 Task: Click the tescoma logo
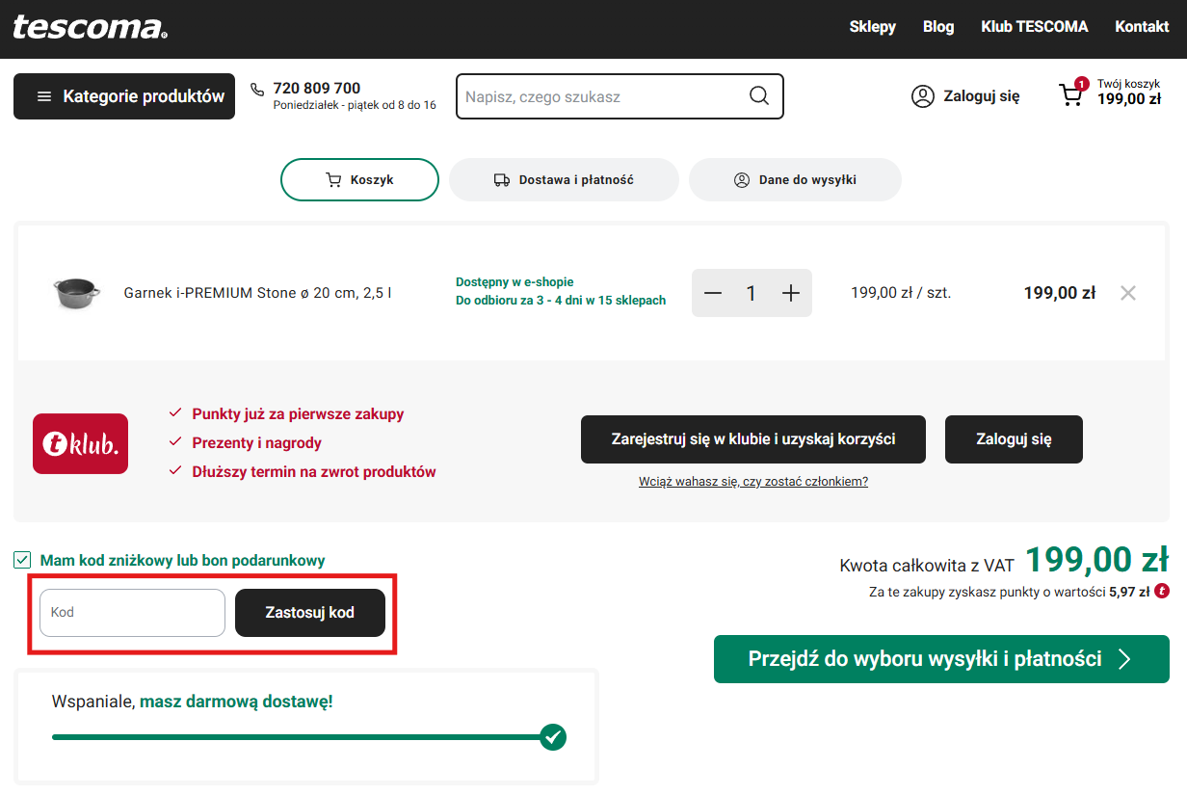[90, 27]
